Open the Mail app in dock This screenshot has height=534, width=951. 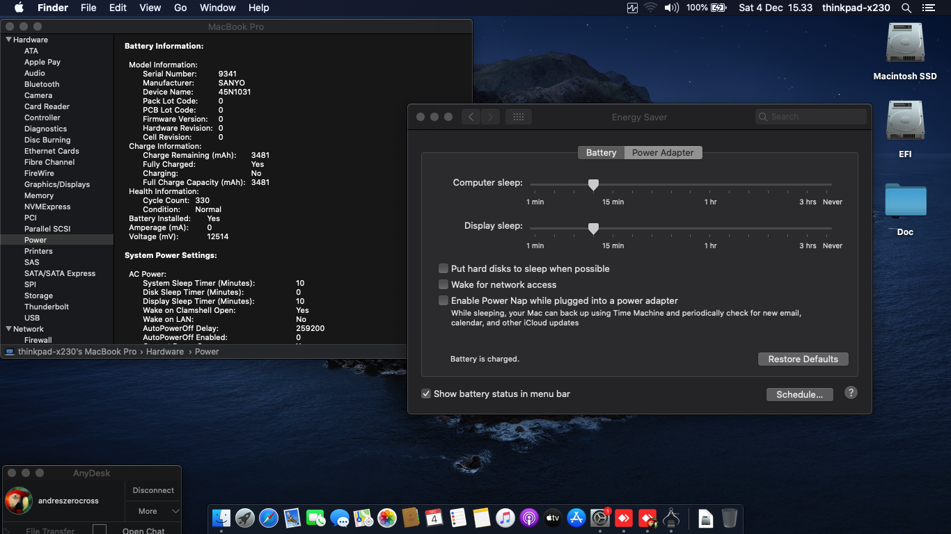(x=292, y=517)
